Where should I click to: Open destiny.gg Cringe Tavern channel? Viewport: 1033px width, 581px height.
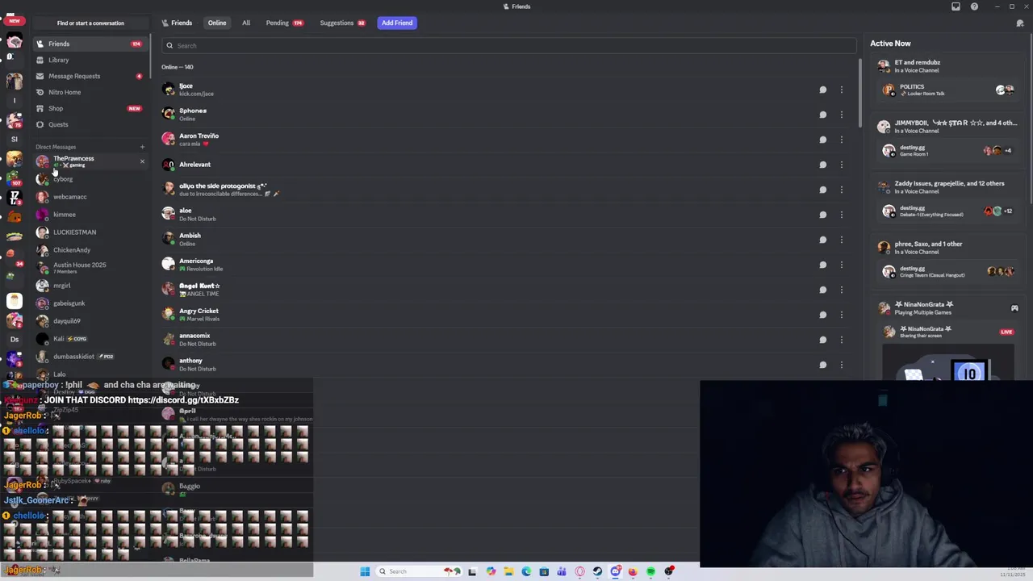click(947, 271)
